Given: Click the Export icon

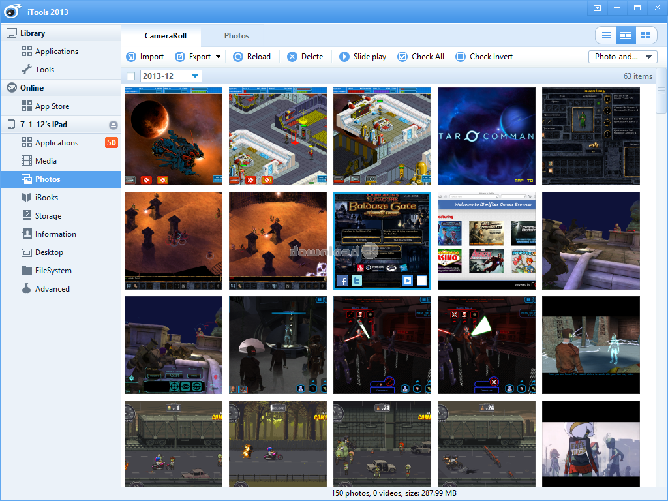Looking at the screenshot, I should (x=180, y=57).
